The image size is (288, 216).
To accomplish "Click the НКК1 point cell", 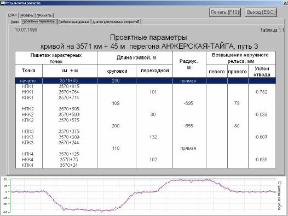I will tap(28, 92).
